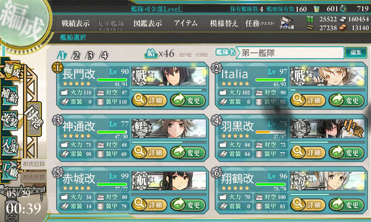Click the 赤城改 ship portrait banner

[x=169, y=181]
